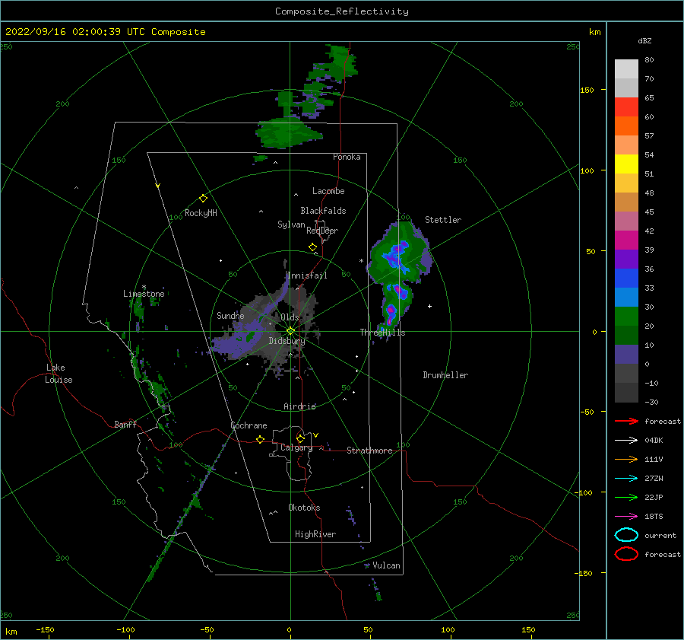This screenshot has height=640, width=684.
Task: Click the Strathmore town label
Action: click(369, 451)
